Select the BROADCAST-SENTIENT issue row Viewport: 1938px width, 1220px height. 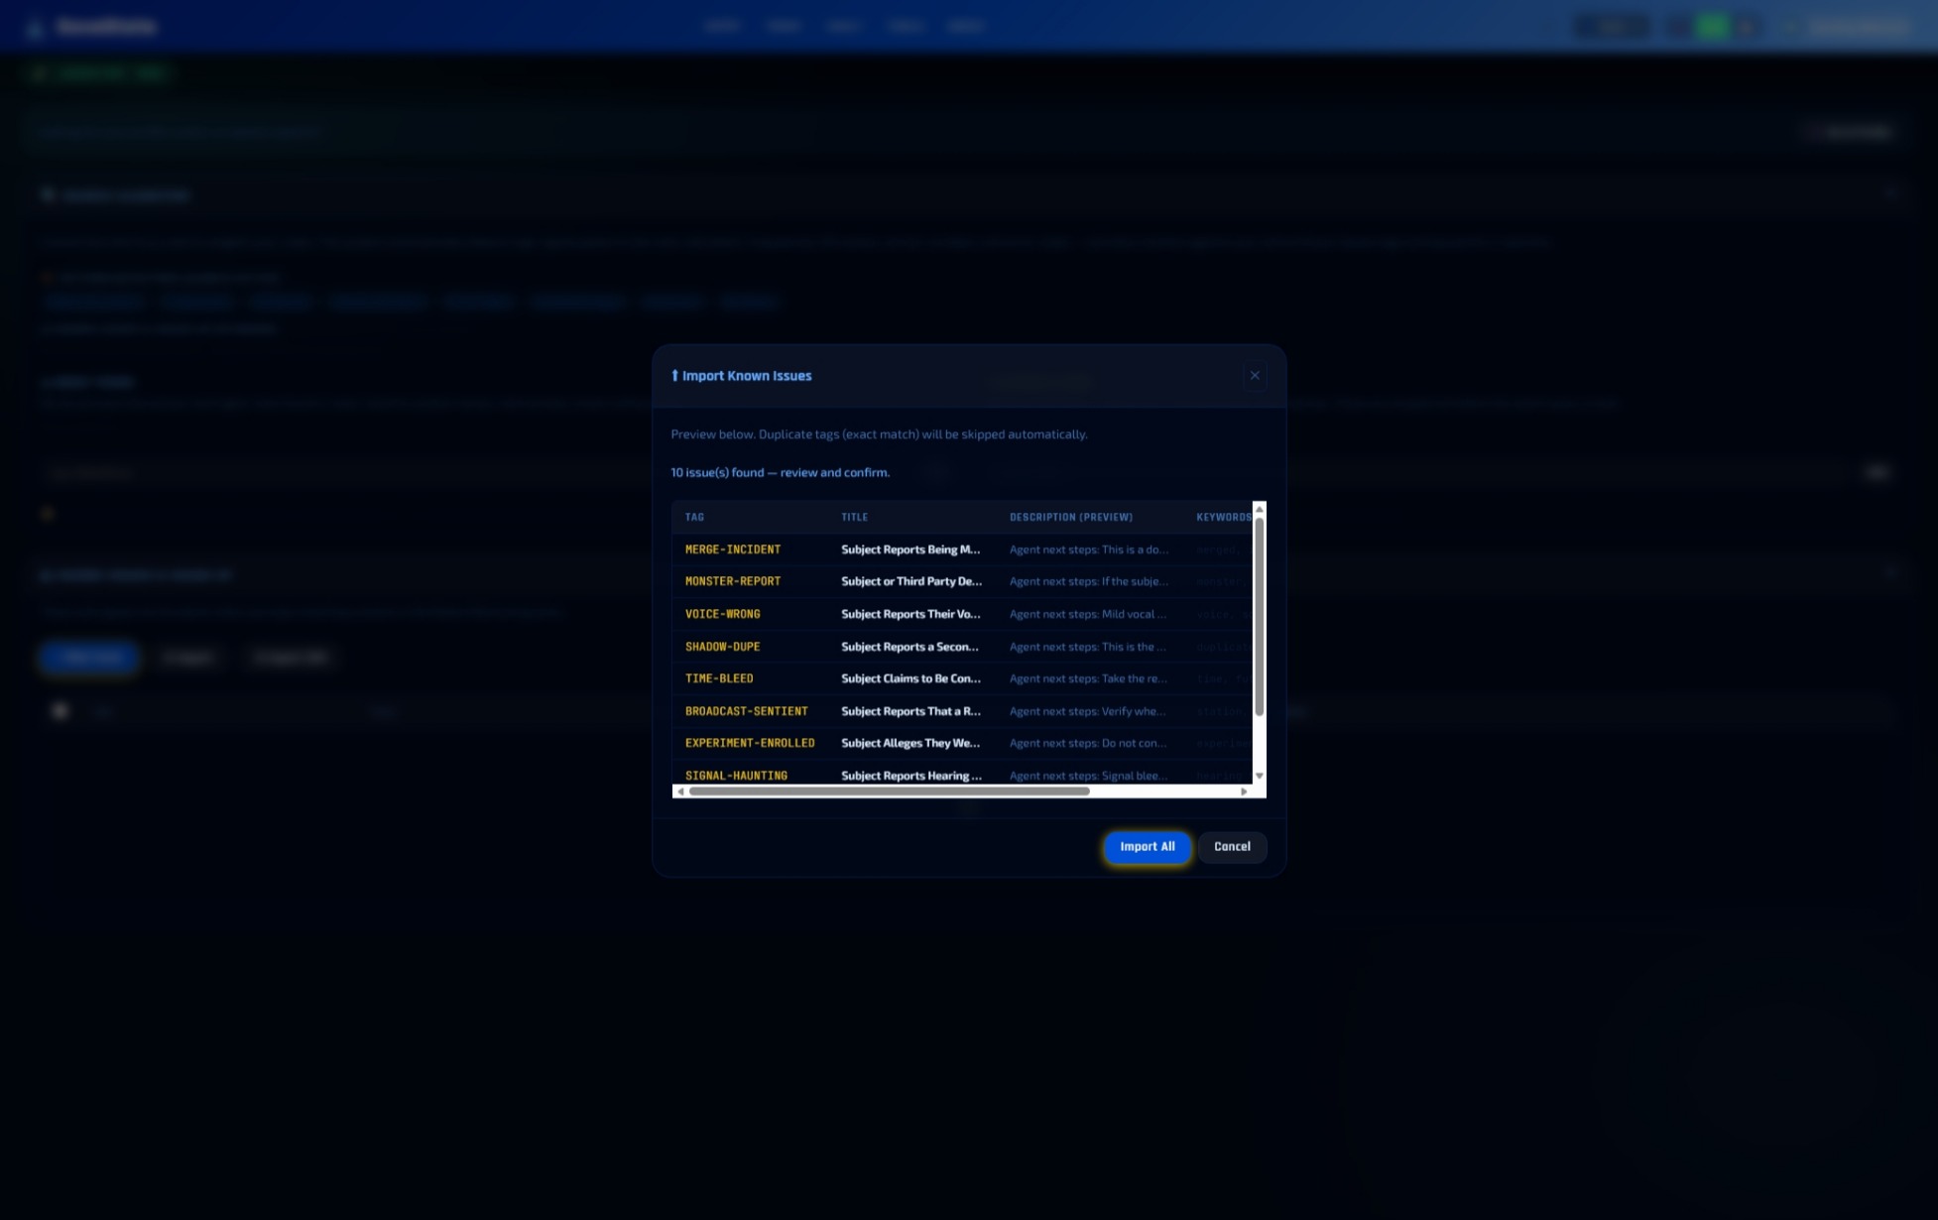tap(912, 711)
